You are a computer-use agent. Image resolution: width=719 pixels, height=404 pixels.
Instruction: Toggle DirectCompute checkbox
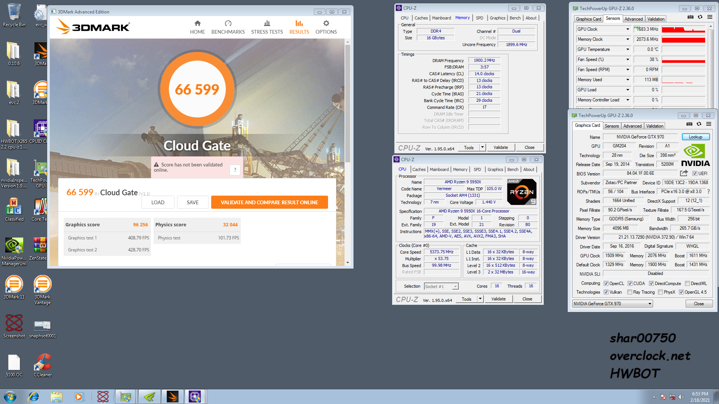pyautogui.click(x=651, y=284)
